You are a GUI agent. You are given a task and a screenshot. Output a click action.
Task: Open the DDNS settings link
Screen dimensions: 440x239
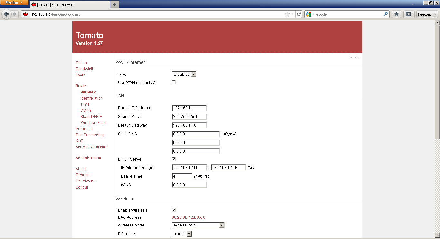pos(86,111)
